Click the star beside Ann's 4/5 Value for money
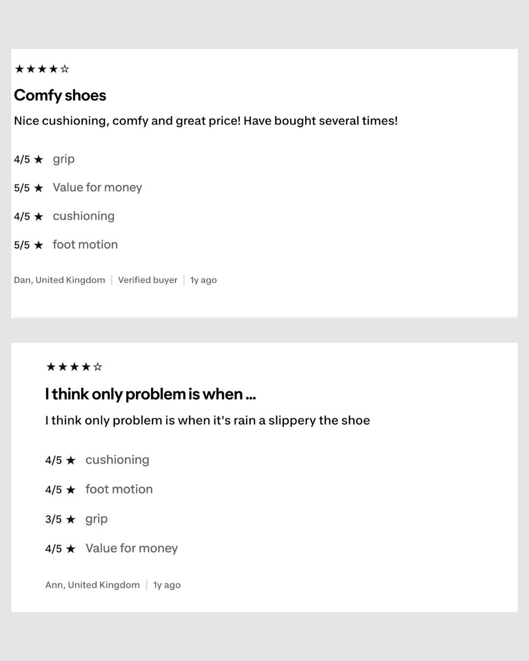 [x=71, y=549]
